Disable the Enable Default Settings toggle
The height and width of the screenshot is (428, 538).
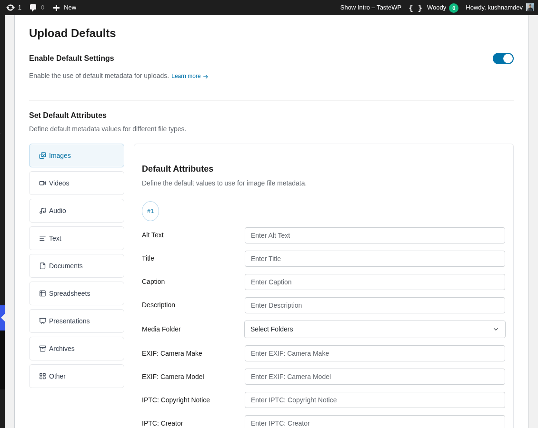pos(503,58)
